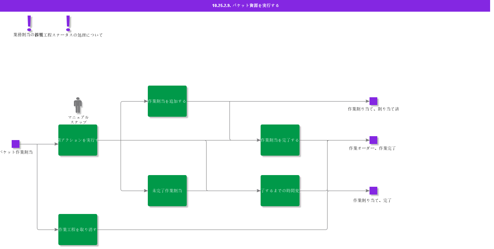Open the 未完了作業割当 process box

coord(167,191)
